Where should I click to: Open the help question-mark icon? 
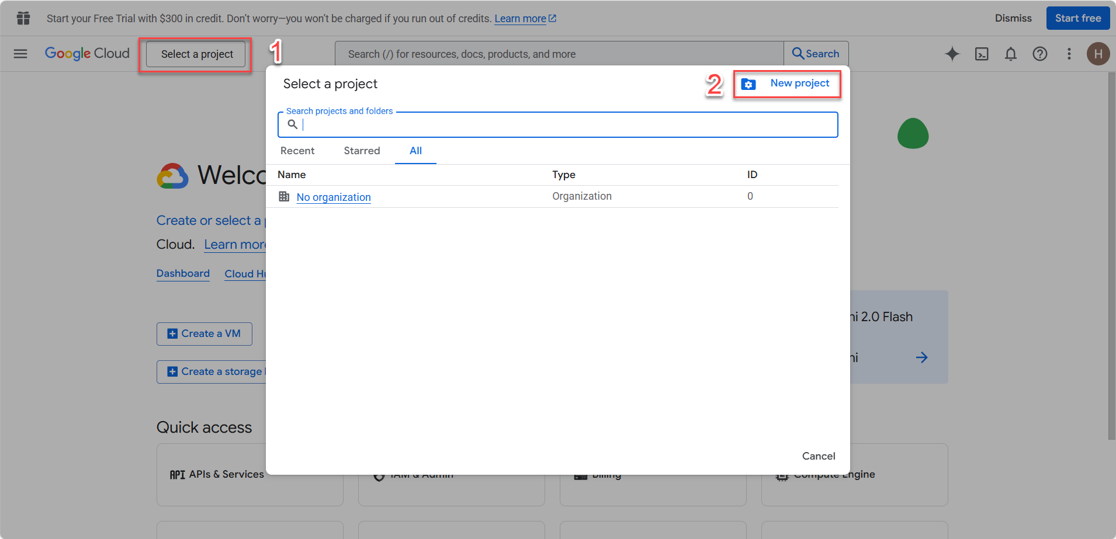(1040, 54)
